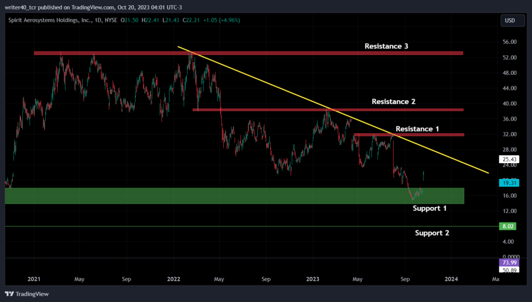Image resolution: width=532 pixels, height=302 pixels.
Task: Select the 25.43 price tag on axis
Action: click(509, 159)
